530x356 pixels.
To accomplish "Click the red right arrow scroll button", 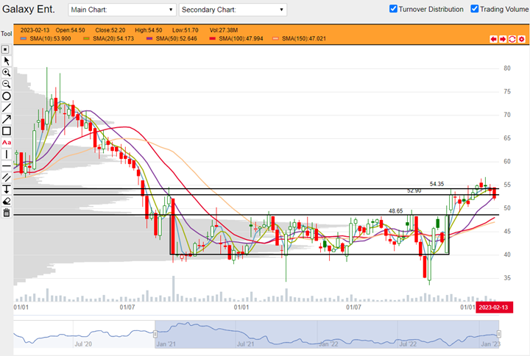I will pyautogui.click(x=503, y=39).
